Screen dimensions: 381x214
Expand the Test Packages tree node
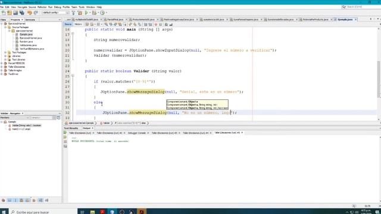point(5,52)
